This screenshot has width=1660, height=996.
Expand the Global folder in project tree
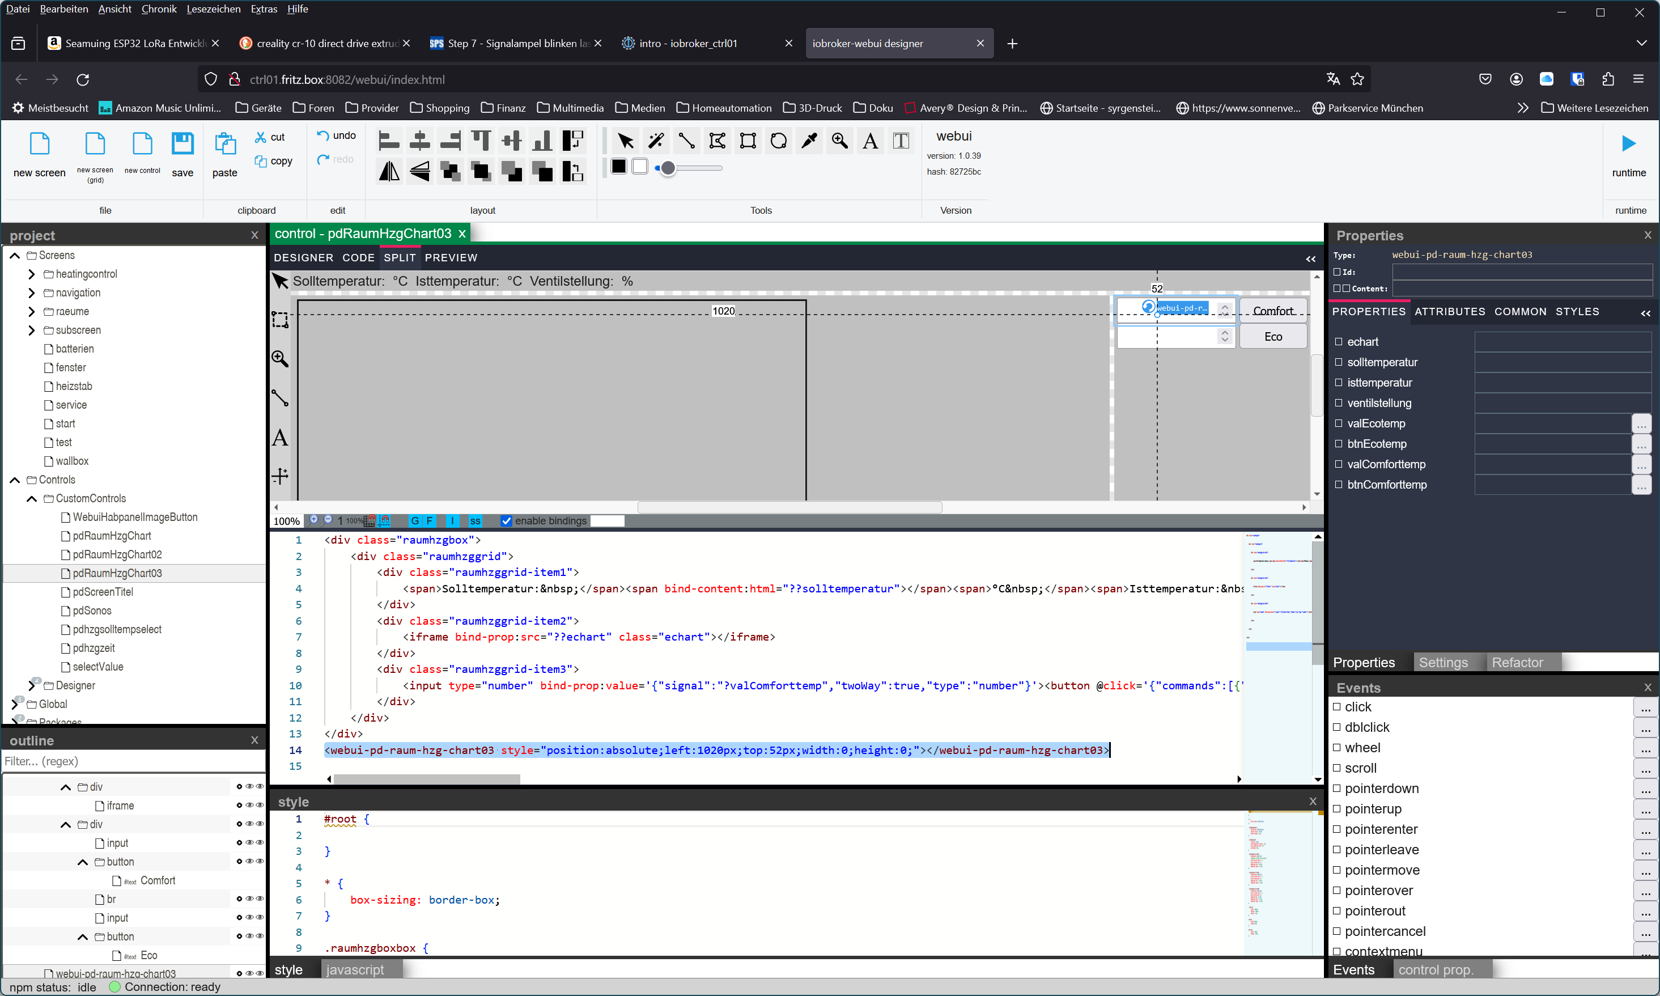[15, 704]
